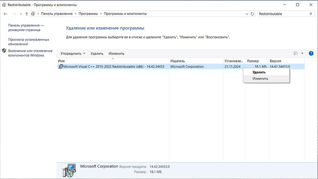Open 'Панель управления — домашняя страница' link
The image size is (318, 179).
point(26,28)
